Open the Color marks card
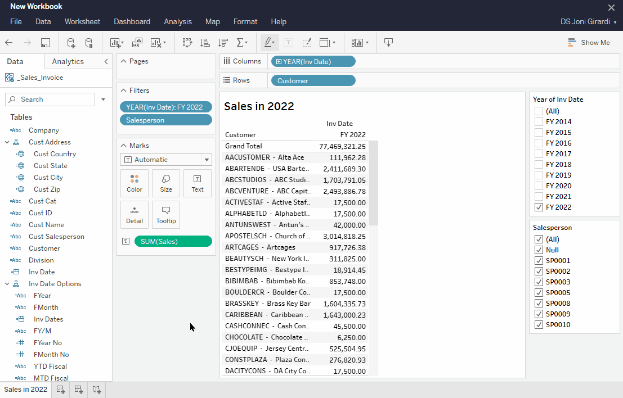623x398 pixels. [135, 183]
